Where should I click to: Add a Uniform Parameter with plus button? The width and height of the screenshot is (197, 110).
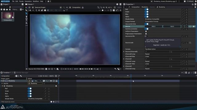click(146, 31)
